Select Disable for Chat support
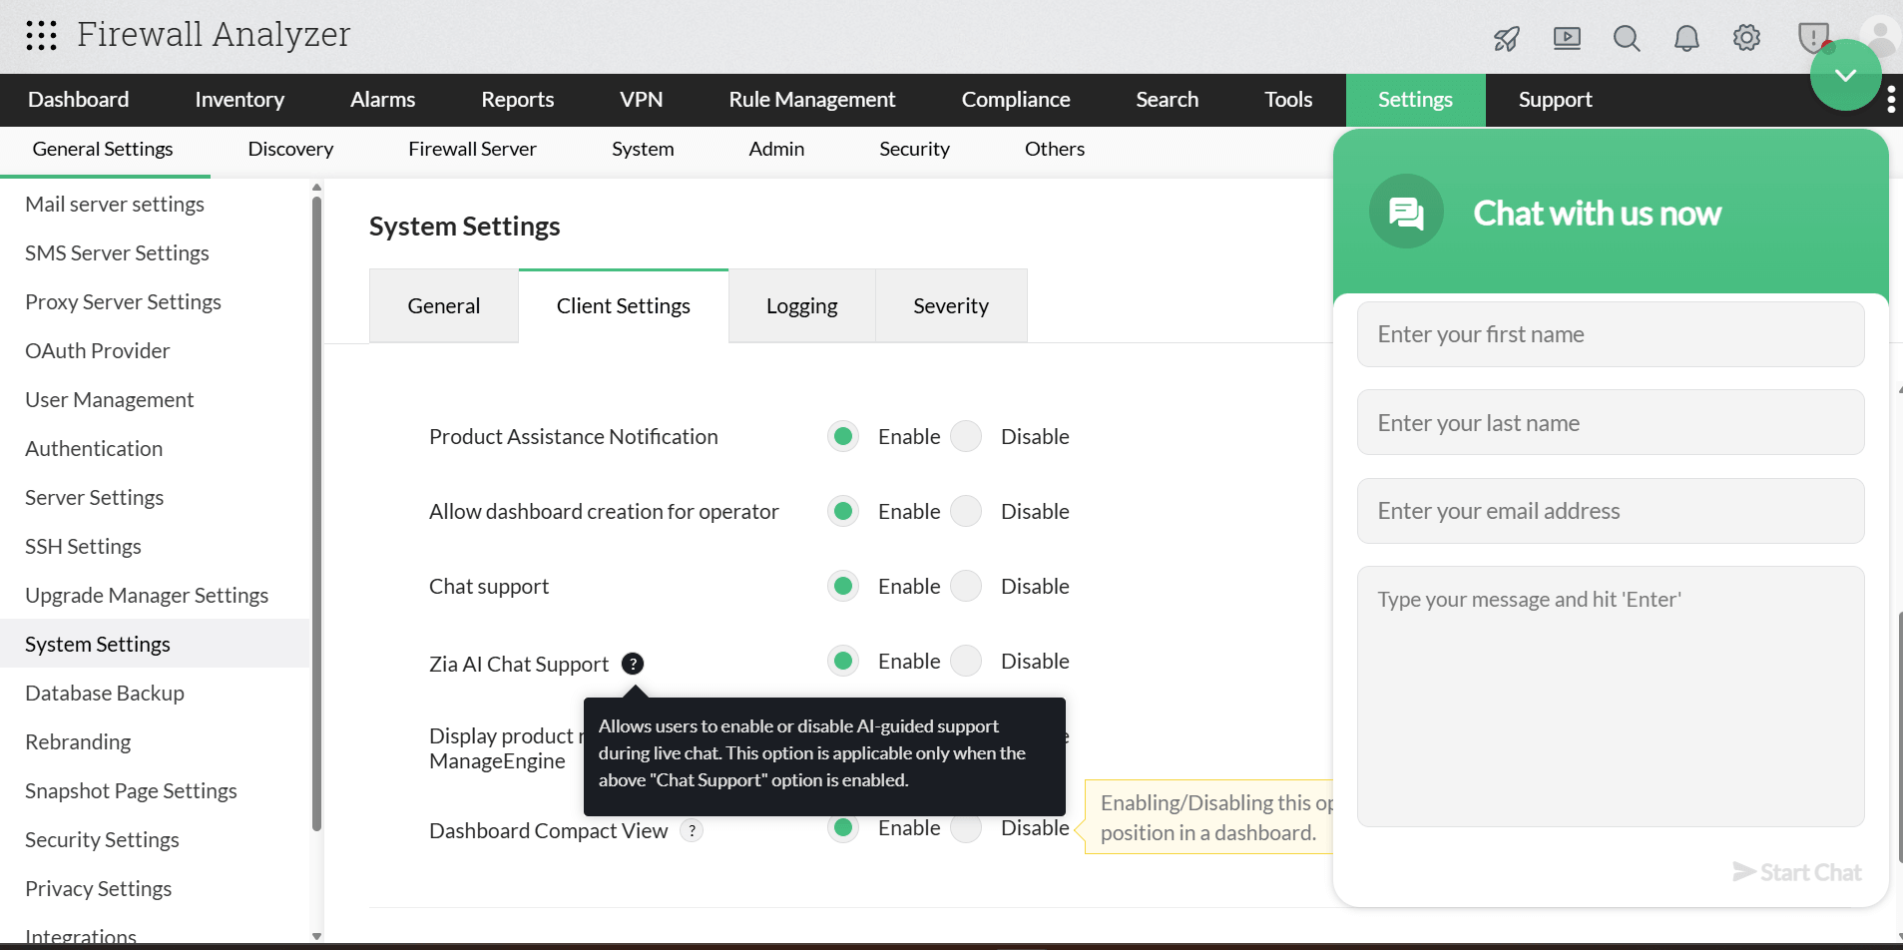1903x950 pixels. (x=966, y=586)
